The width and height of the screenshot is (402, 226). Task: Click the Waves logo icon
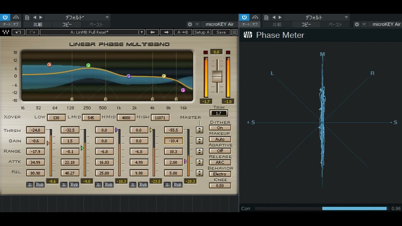(6, 32)
